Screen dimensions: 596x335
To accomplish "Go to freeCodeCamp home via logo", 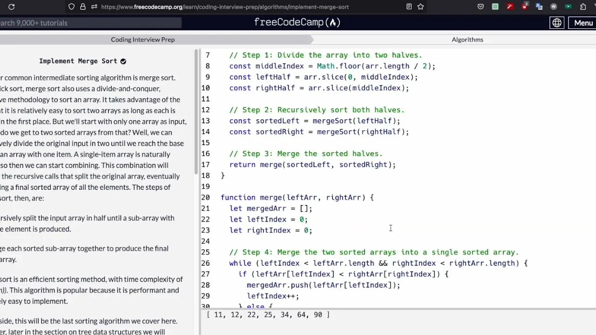I will (298, 22).
